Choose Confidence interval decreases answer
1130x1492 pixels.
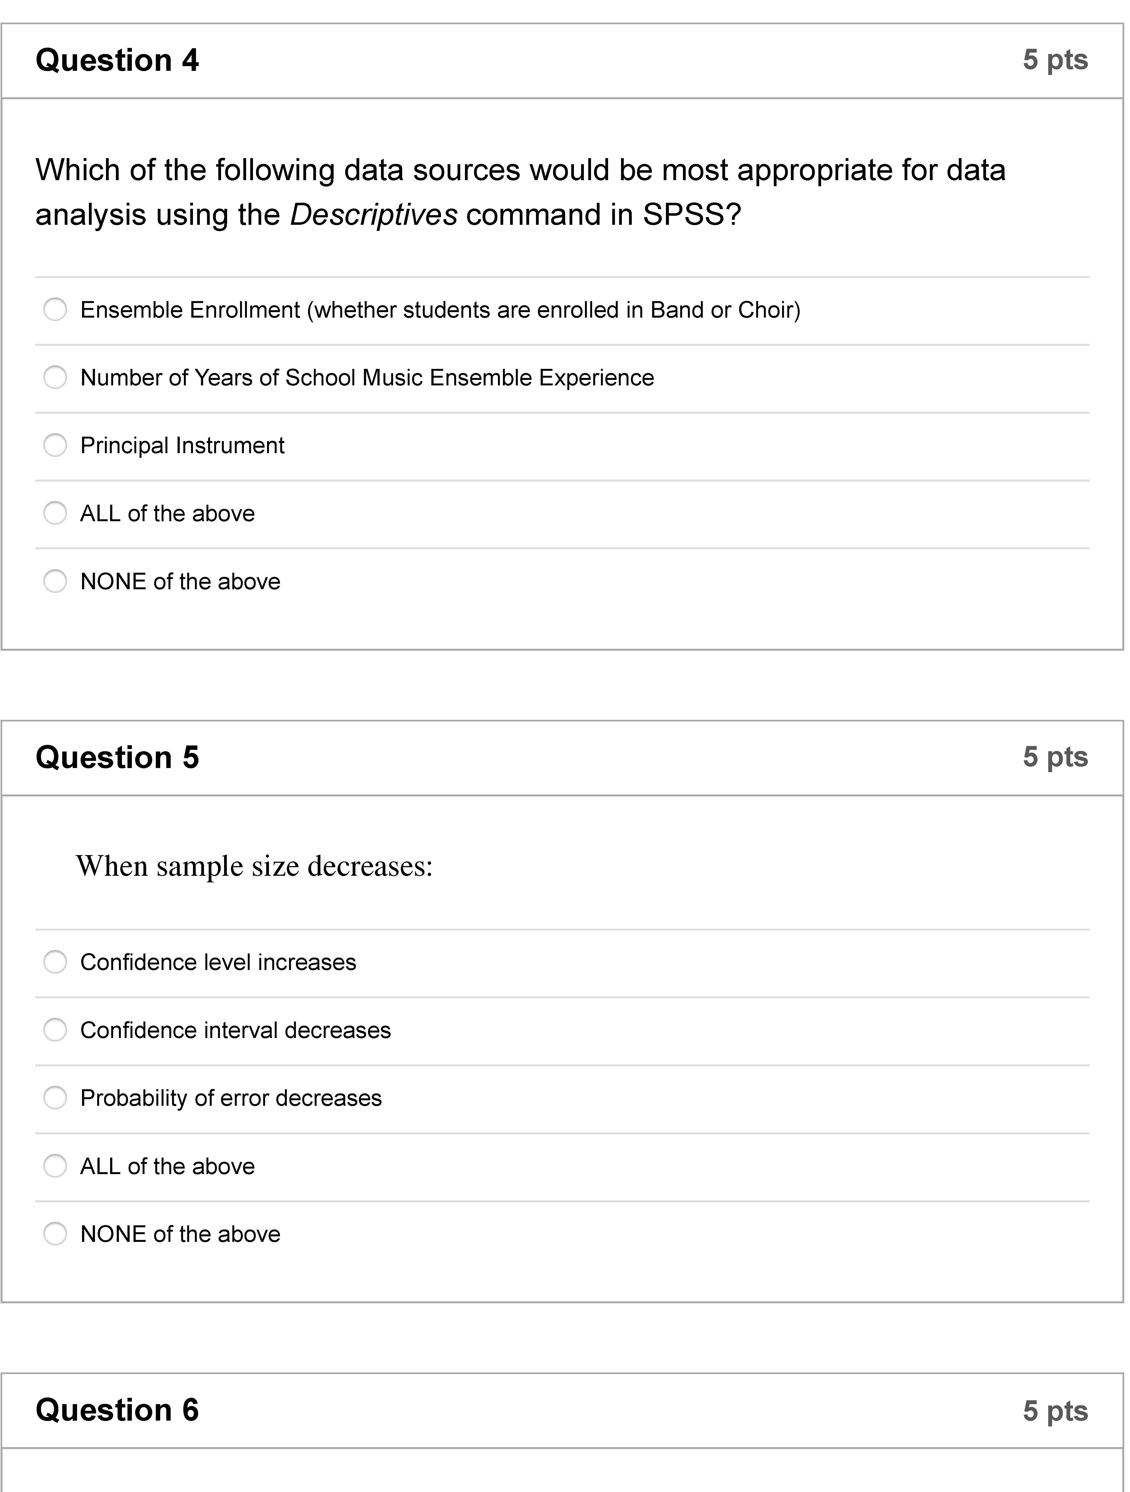point(55,1031)
